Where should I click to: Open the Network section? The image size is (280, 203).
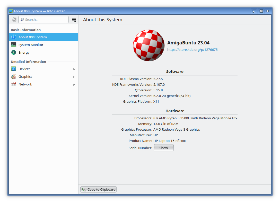point(43,84)
